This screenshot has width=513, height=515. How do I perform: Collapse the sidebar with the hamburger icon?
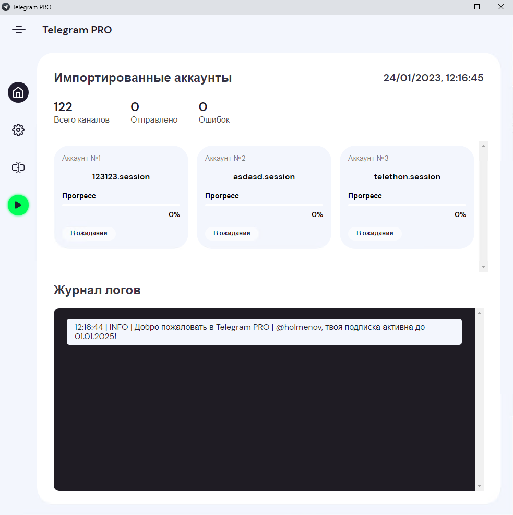pos(18,30)
